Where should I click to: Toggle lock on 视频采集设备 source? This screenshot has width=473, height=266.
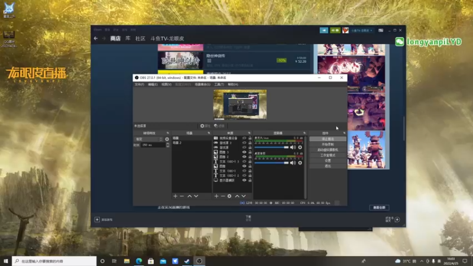[250, 138]
